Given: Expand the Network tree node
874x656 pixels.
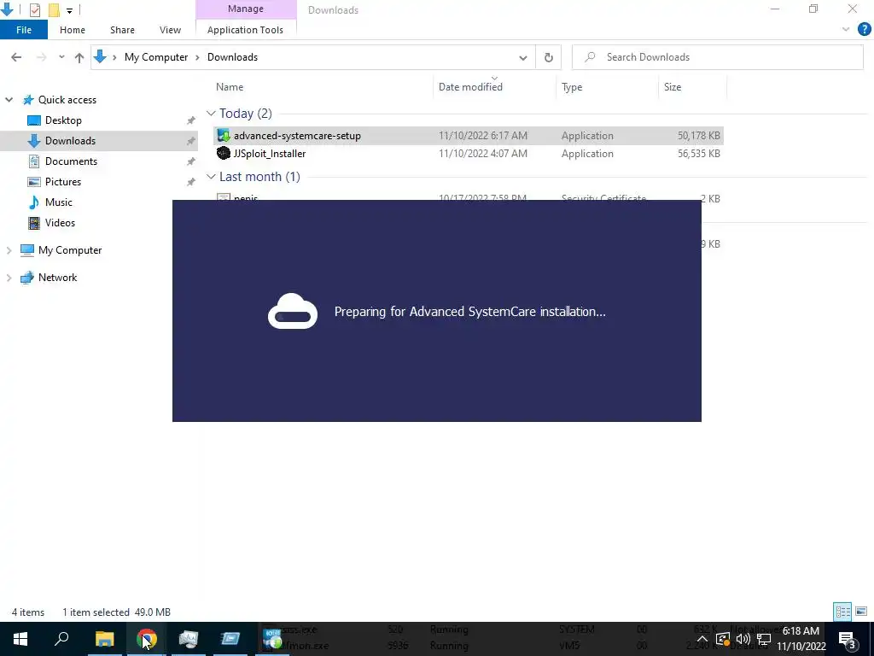Looking at the screenshot, I should [9, 278].
